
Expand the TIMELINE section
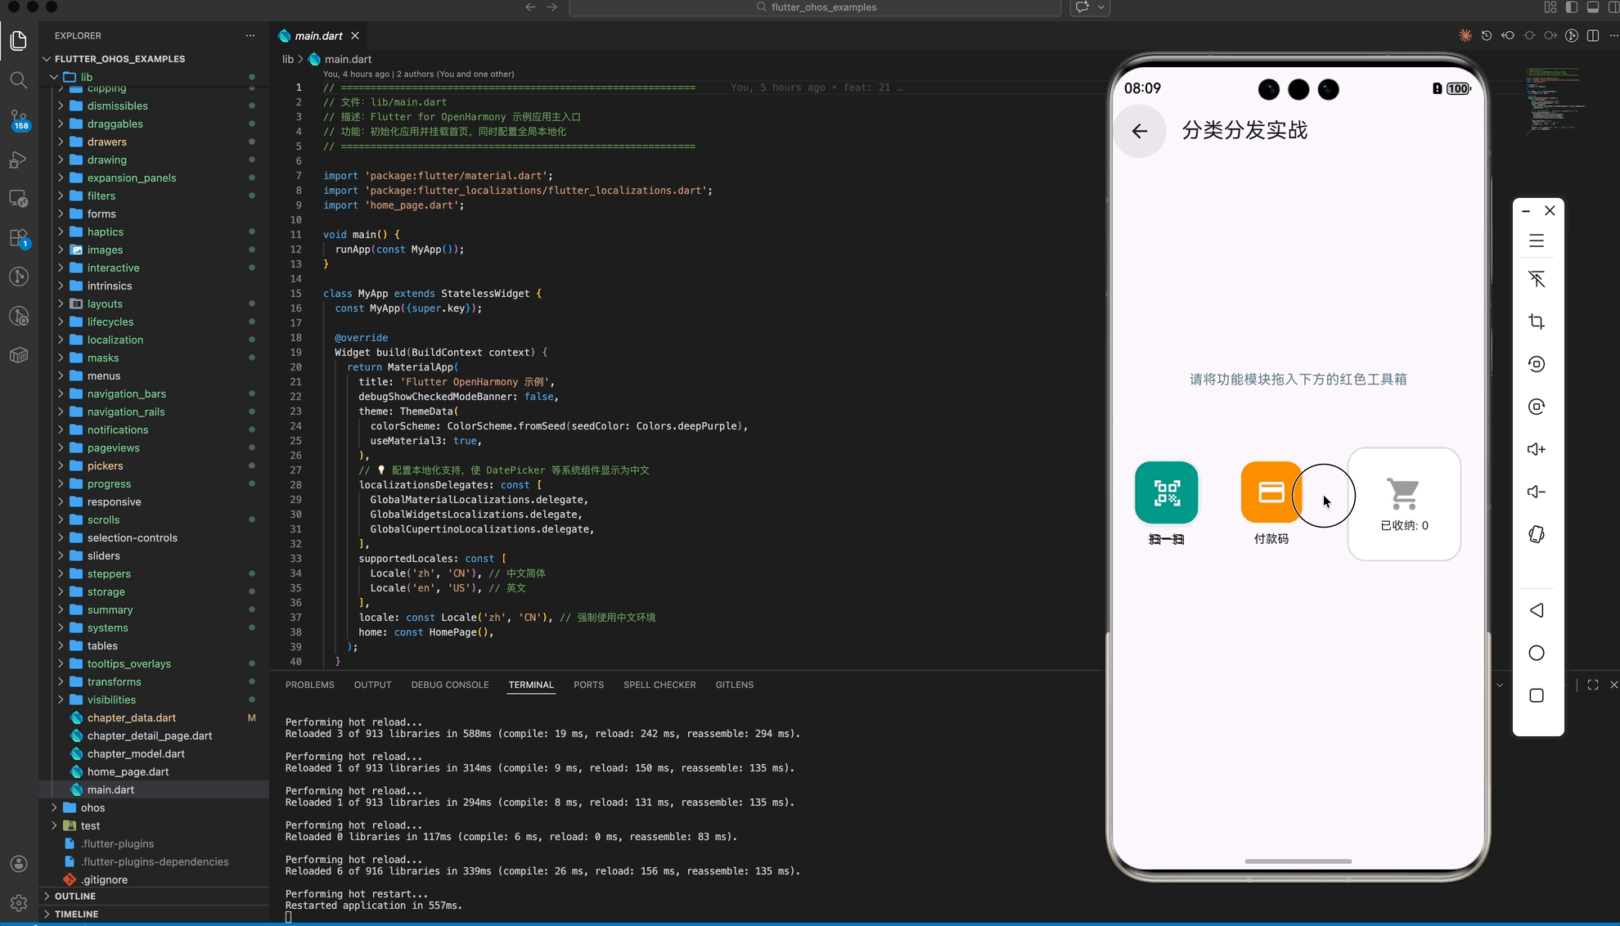(x=77, y=914)
